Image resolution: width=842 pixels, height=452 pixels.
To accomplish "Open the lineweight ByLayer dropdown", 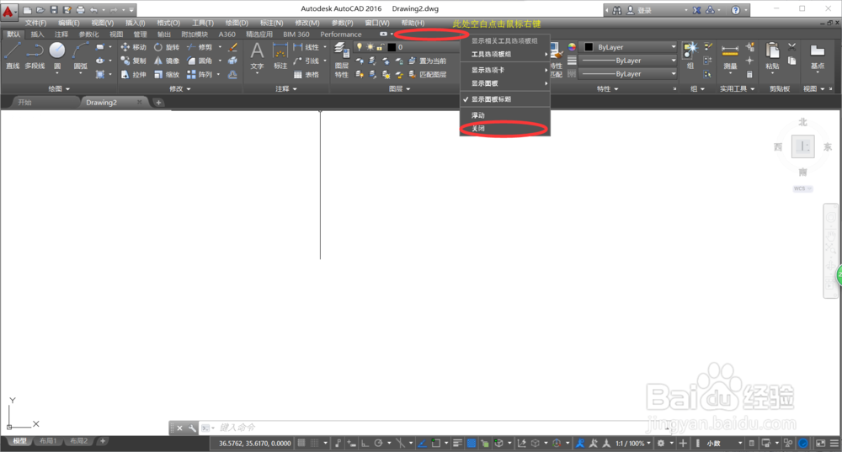I will (x=629, y=61).
